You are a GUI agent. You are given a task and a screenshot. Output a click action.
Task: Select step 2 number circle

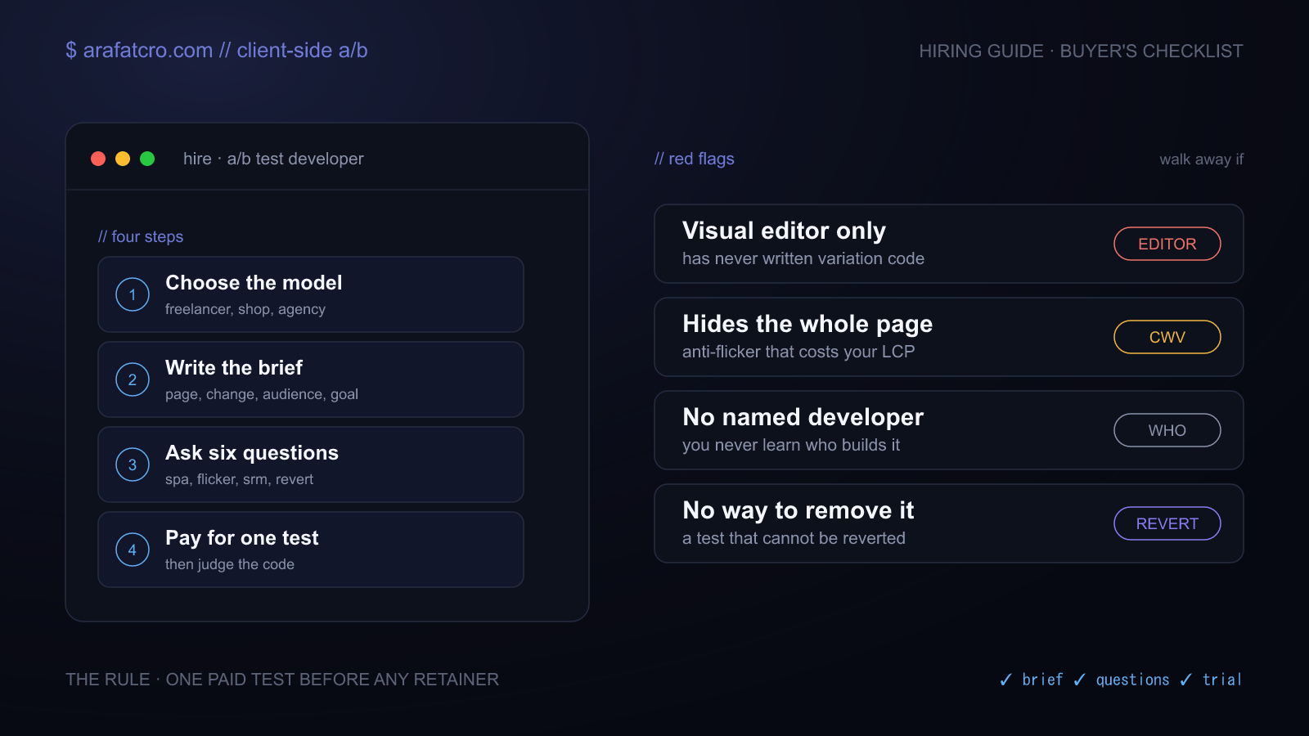point(133,379)
